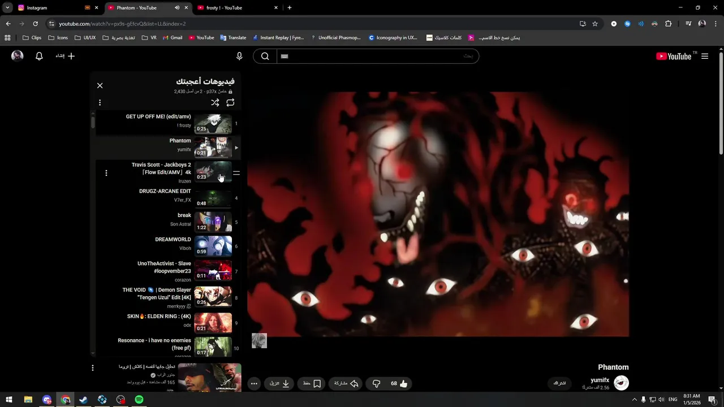The height and width of the screenshot is (407, 724).
Task: Open the yumifx channel name link
Action: point(600,380)
